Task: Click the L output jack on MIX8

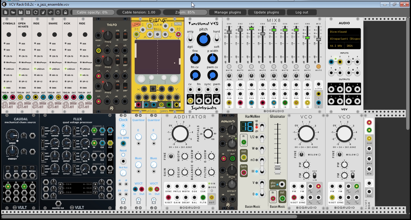Action: (x=319, y=94)
